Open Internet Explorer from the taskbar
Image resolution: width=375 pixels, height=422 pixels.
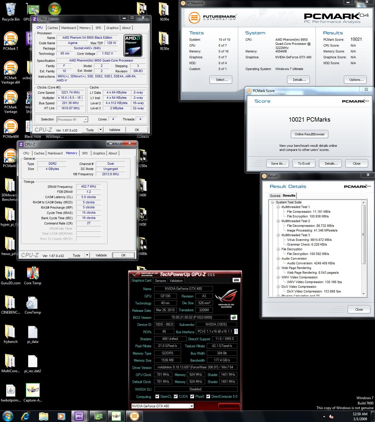(26, 416)
